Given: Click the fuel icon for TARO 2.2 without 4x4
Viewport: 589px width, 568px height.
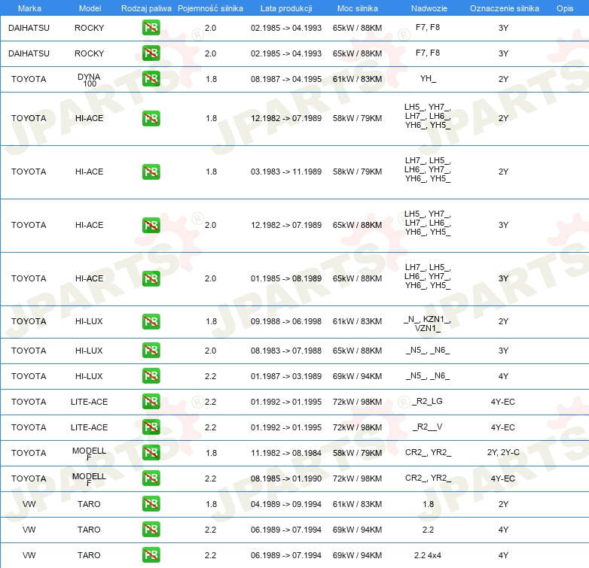Looking at the screenshot, I should click(151, 530).
